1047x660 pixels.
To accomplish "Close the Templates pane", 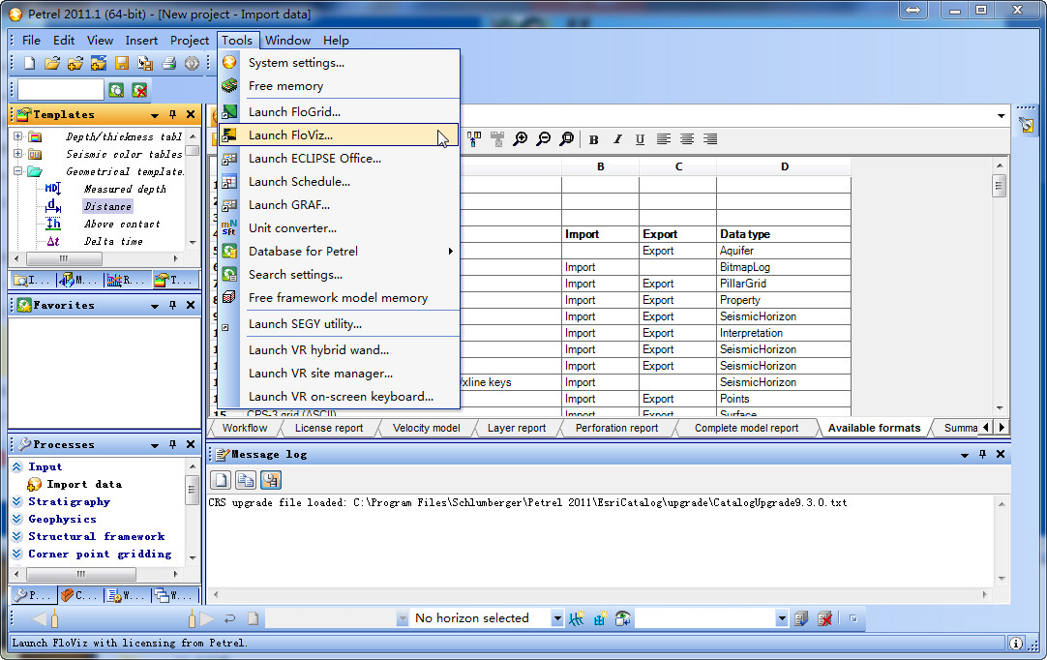I will (x=191, y=114).
